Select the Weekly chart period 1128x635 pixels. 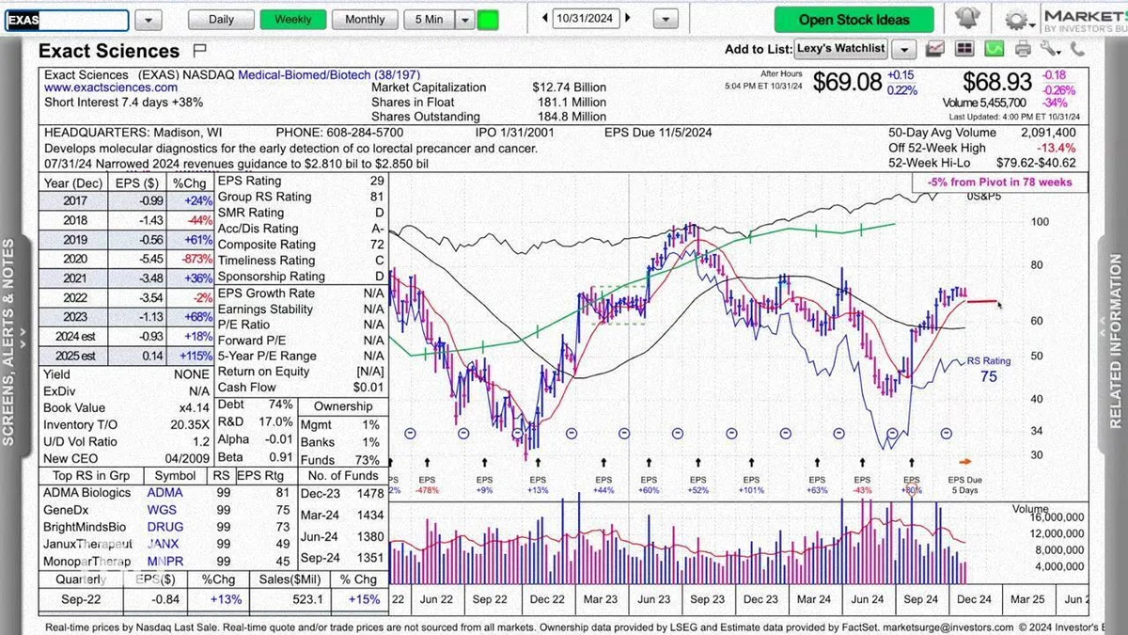293,20
